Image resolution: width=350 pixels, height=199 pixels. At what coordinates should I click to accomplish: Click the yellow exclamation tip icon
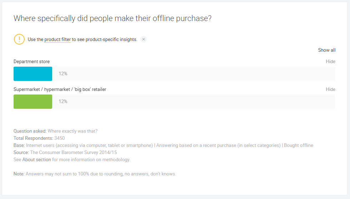19,39
